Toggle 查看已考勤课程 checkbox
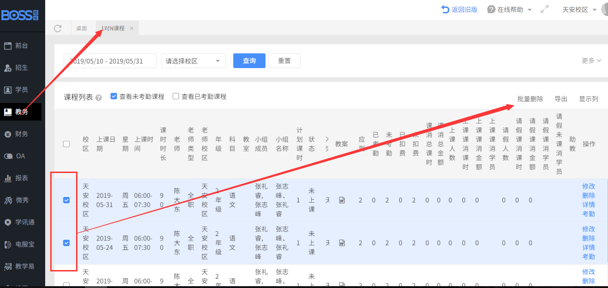608x288 pixels. pyautogui.click(x=176, y=96)
